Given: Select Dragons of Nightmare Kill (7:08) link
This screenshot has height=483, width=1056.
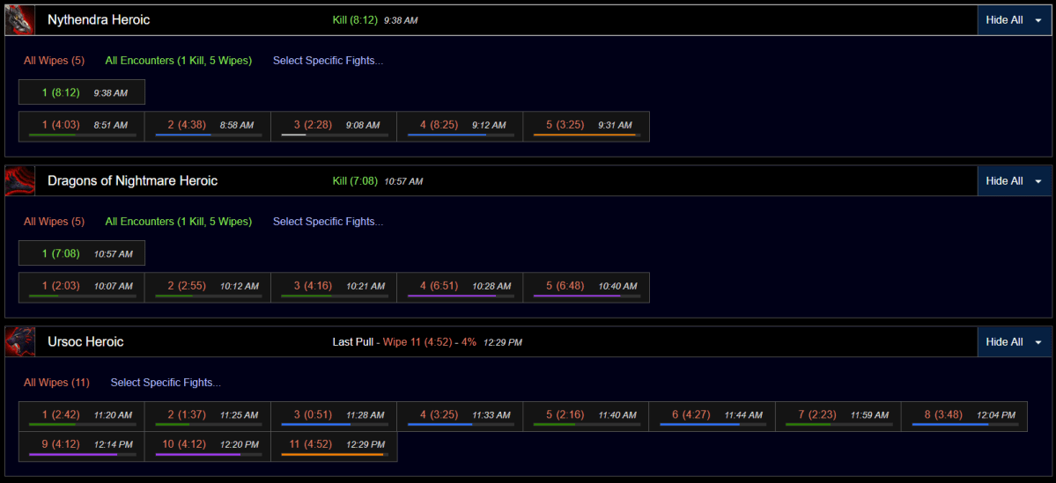Looking at the screenshot, I should [x=357, y=181].
